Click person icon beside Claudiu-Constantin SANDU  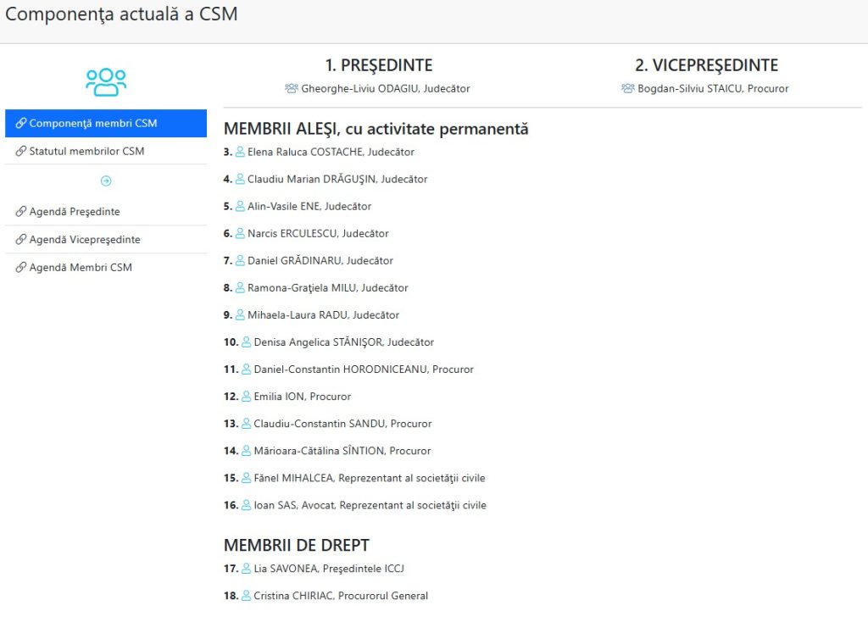coord(247,424)
